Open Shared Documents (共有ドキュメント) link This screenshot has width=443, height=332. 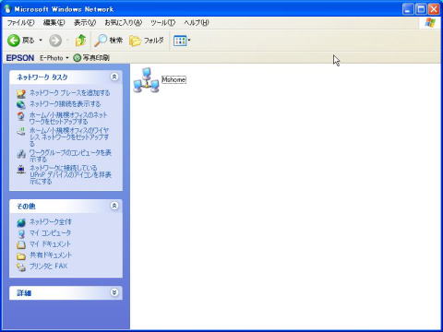(x=51, y=255)
